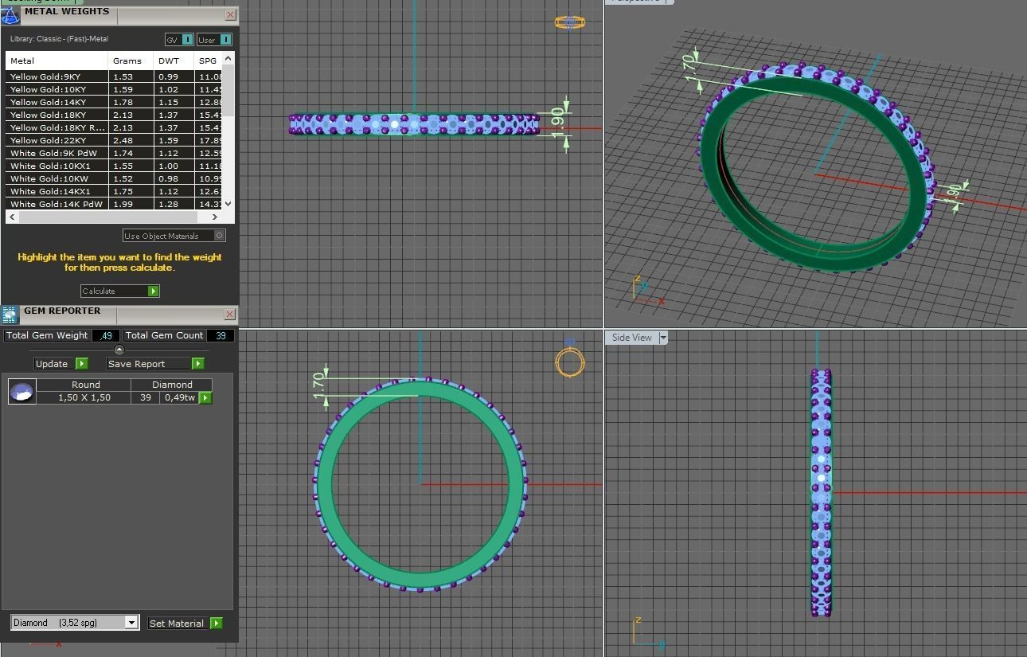This screenshot has height=657, width=1027.
Task: Click the 1,50 X 1,50 size cell
Action: click(x=84, y=397)
